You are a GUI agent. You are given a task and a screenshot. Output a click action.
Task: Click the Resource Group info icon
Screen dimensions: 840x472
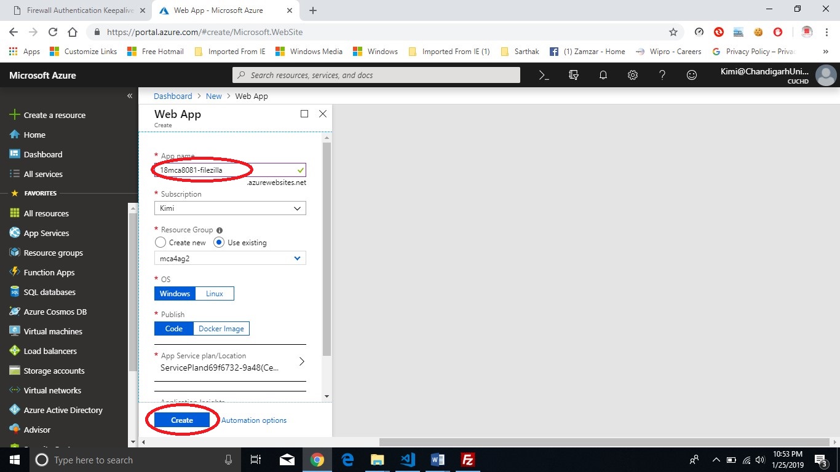220,230
